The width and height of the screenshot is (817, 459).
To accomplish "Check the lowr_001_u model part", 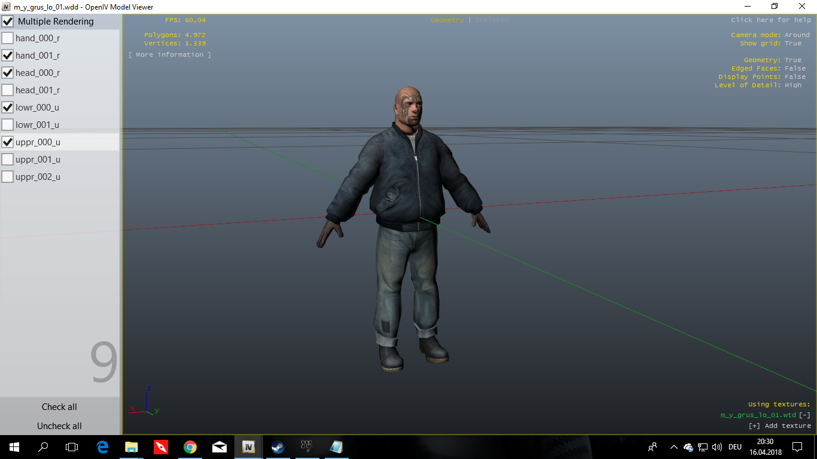I will pyautogui.click(x=8, y=125).
